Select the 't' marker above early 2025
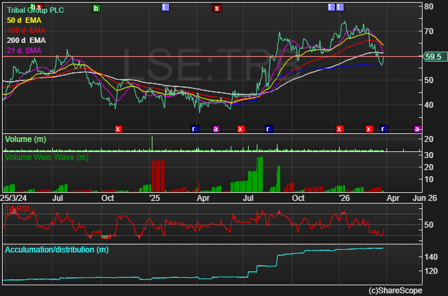Screen dimensions: 448x296 [165, 7]
